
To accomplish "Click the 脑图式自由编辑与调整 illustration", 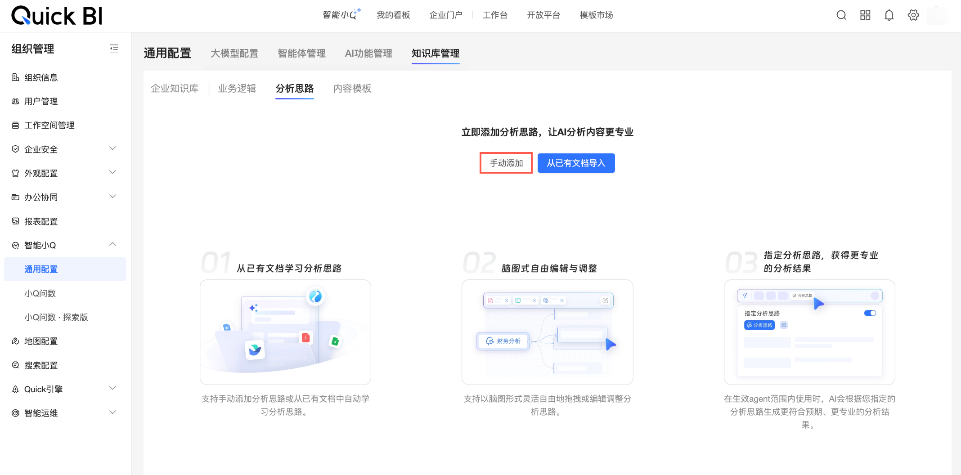I will pos(548,332).
